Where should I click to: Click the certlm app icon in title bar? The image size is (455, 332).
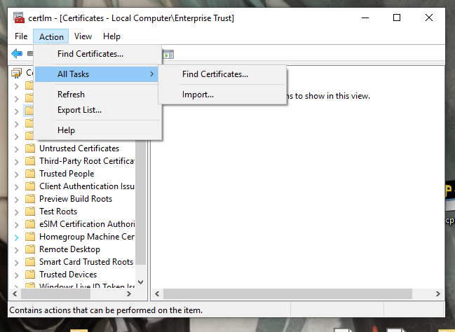coord(19,18)
